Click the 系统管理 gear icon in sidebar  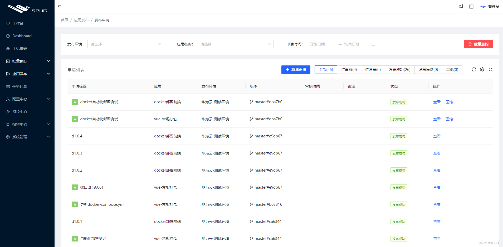(x=8, y=137)
